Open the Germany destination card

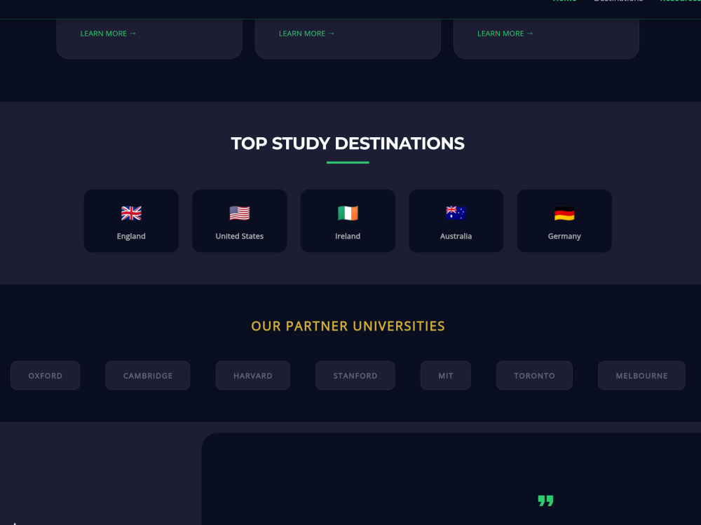coord(564,220)
